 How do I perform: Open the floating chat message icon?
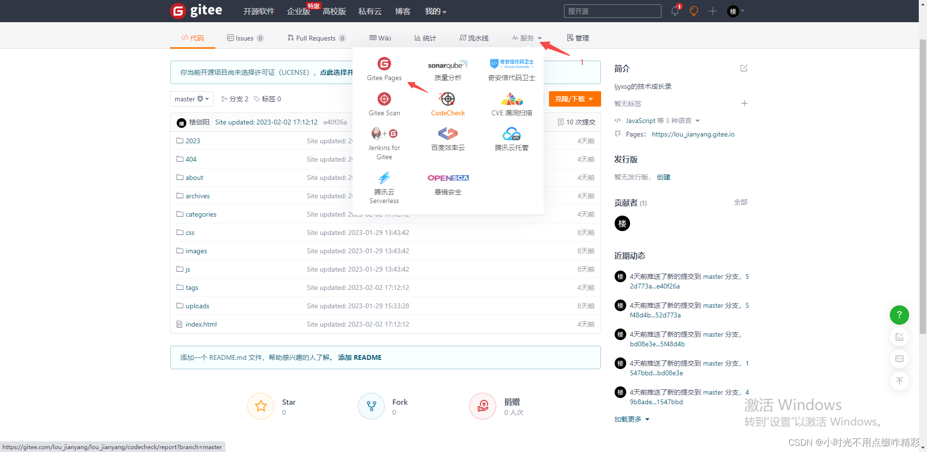point(899,359)
